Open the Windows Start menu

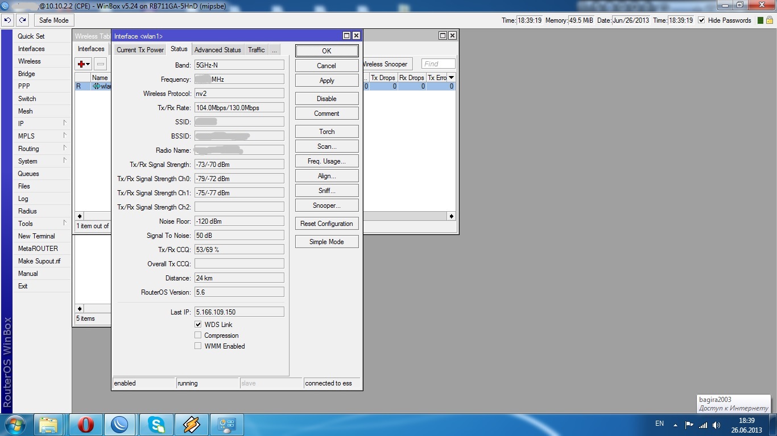tap(15, 424)
